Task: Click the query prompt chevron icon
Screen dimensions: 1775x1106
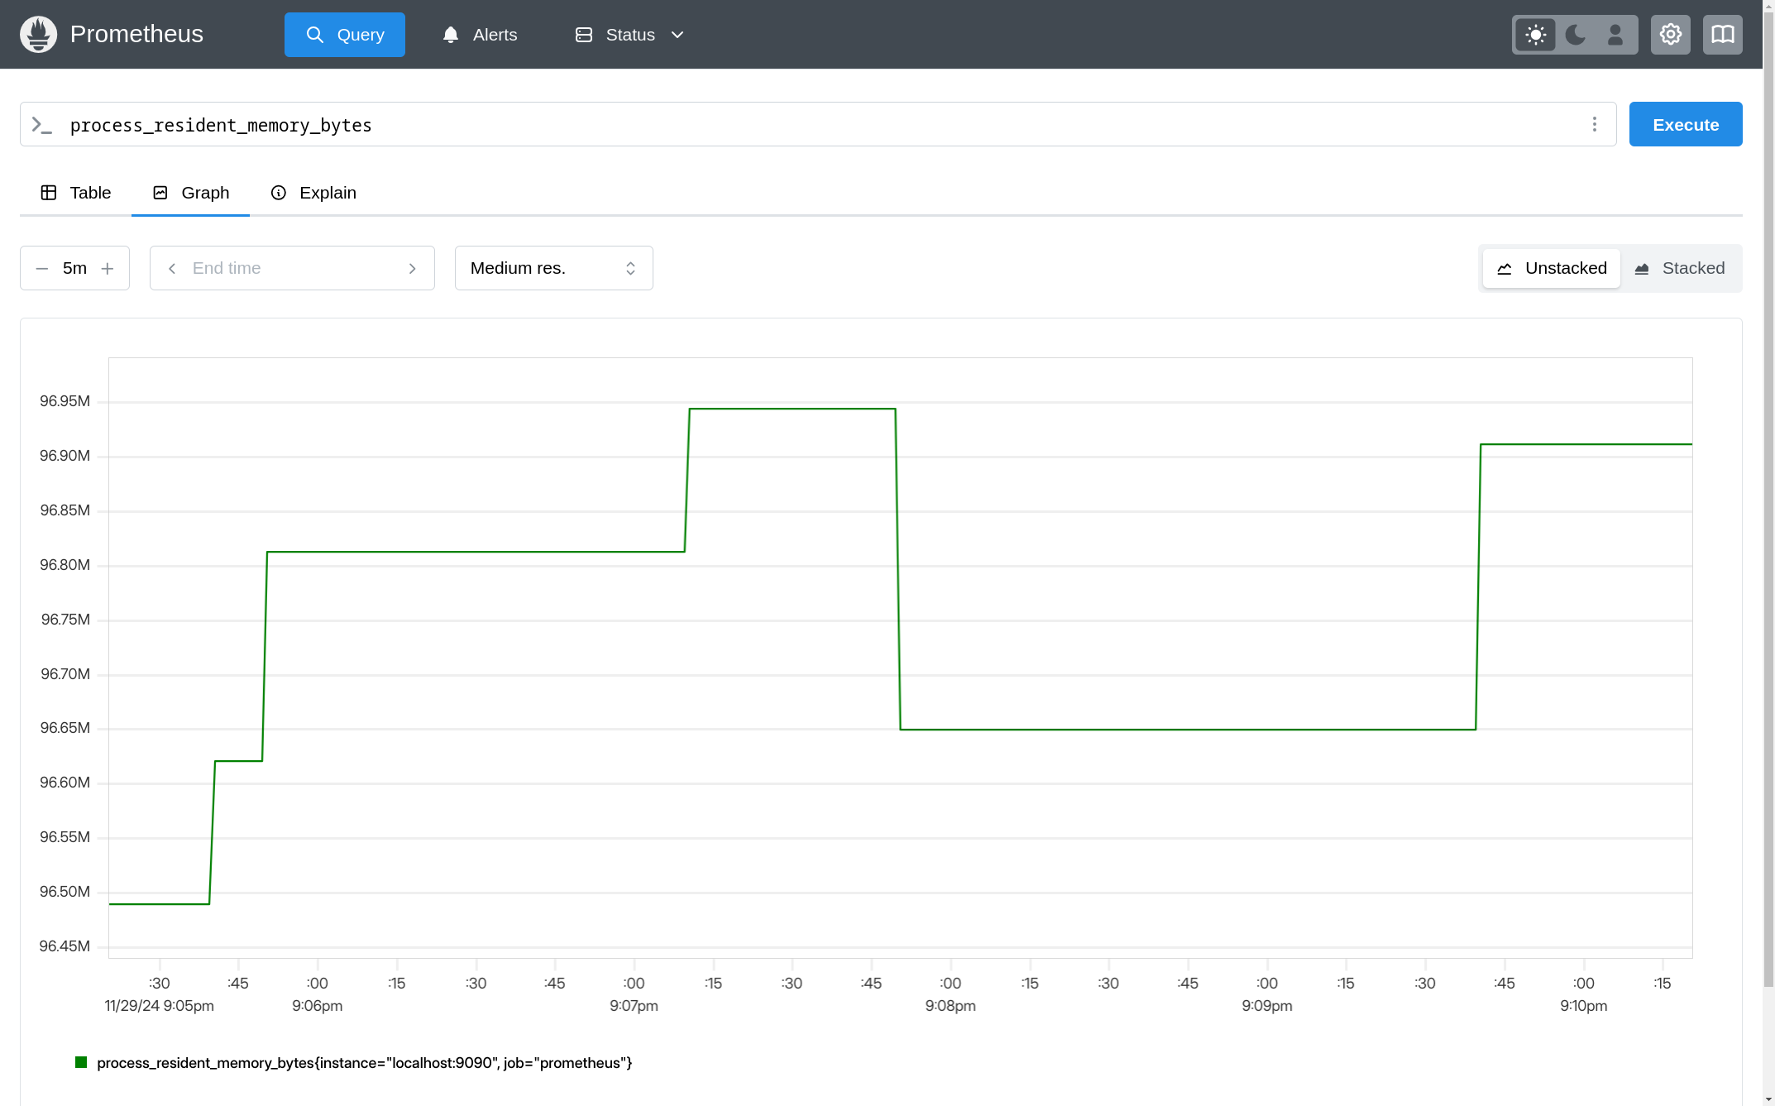Action: 42,123
